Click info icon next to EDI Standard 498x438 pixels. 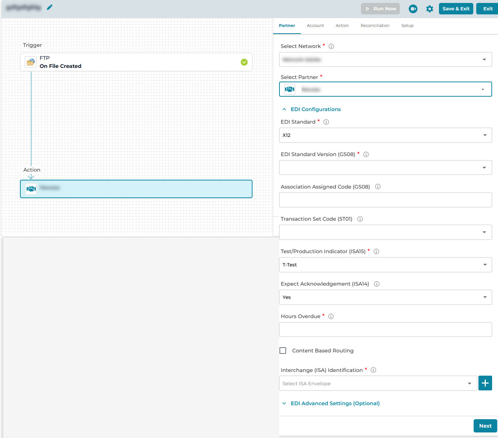tap(326, 122)
